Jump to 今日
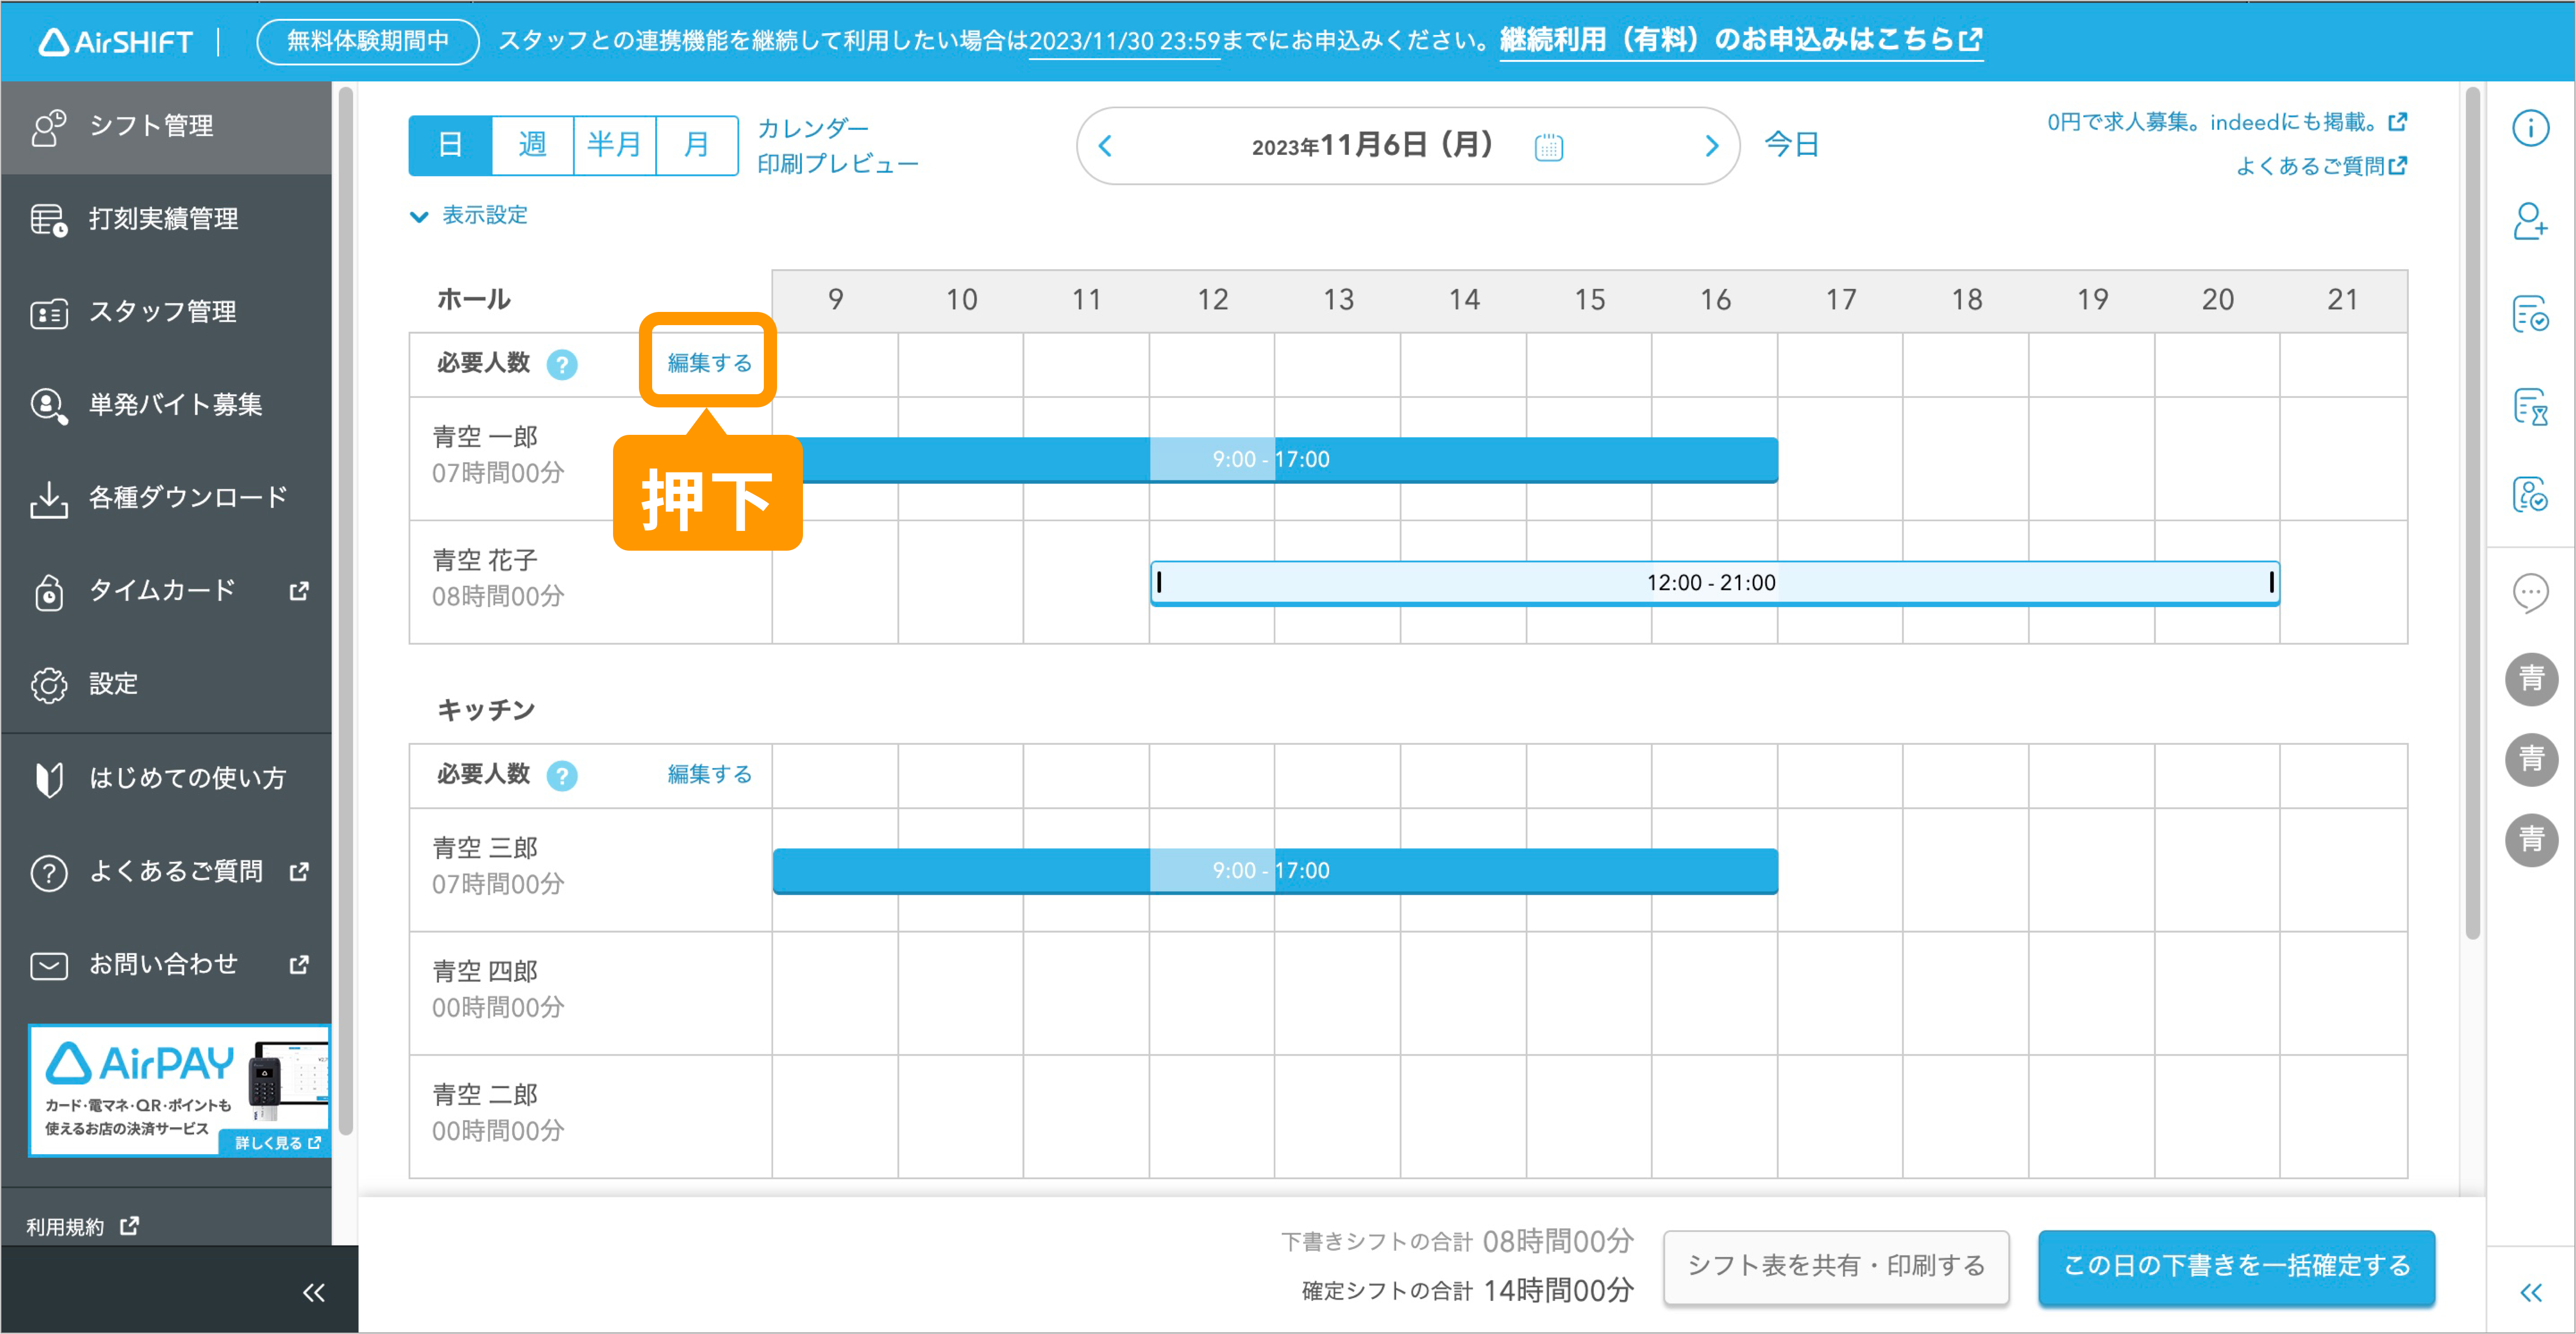Screen dimensions: 2576x1334 tap(1791, 145)
